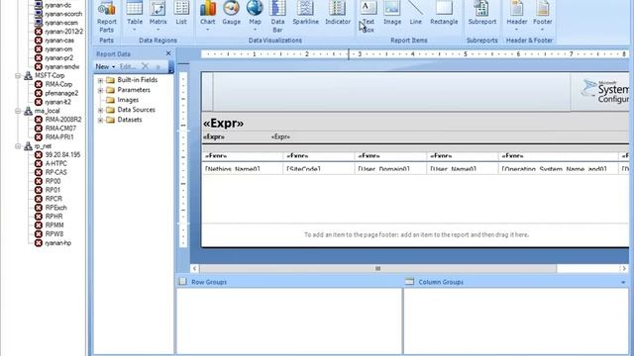Select the RP-CAS node
The image size is (634, 356).
(55, 172)
